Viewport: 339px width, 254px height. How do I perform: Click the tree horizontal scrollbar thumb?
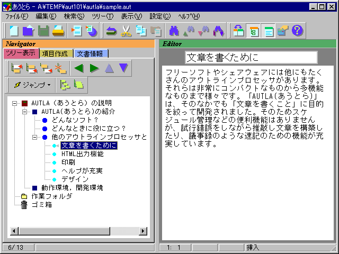[64, 231]
